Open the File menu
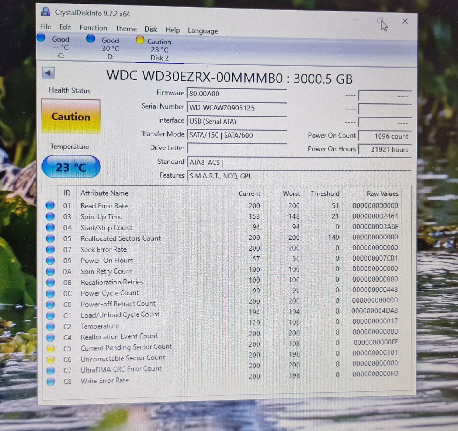Viewport: 458px width, 431px height. click(46, 26)
